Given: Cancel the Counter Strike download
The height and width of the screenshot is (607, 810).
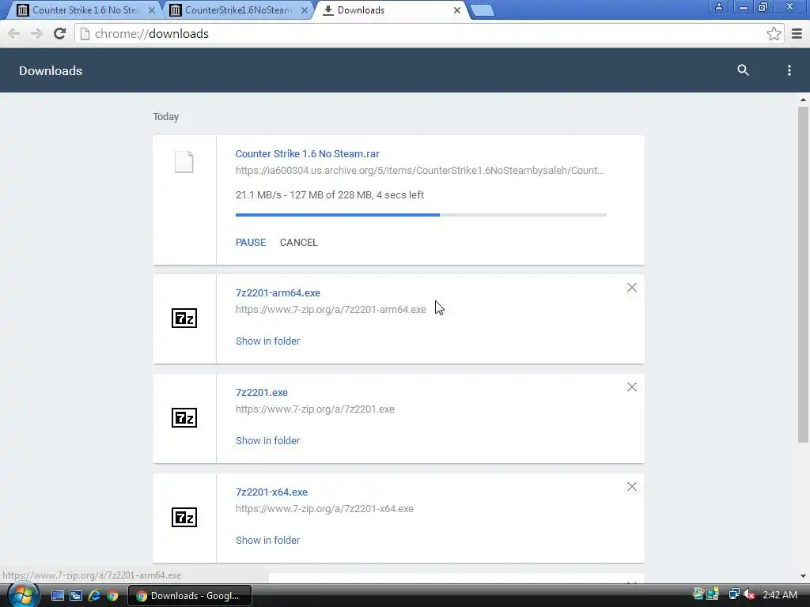Looking at the screenshot, I should pyautogui.click(x=298, y=242).
